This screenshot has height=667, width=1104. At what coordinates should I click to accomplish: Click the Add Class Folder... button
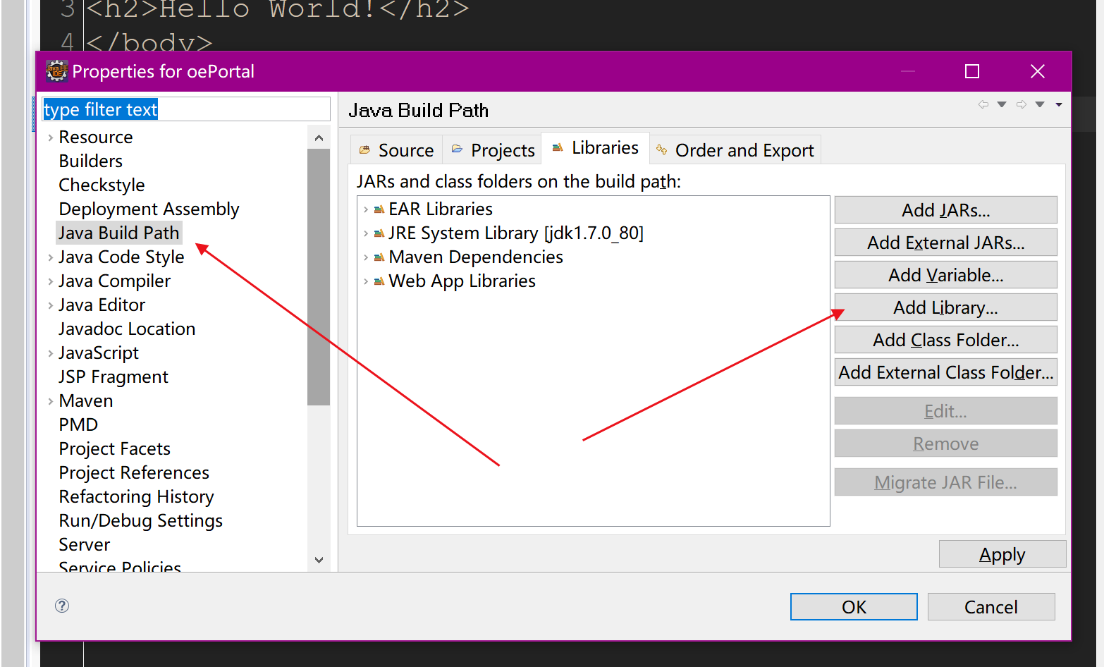[945, 340]
